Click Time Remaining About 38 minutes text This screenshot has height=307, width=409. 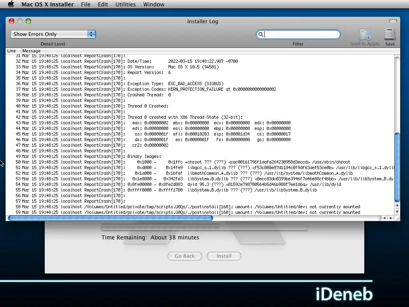(x=150, y=237)
